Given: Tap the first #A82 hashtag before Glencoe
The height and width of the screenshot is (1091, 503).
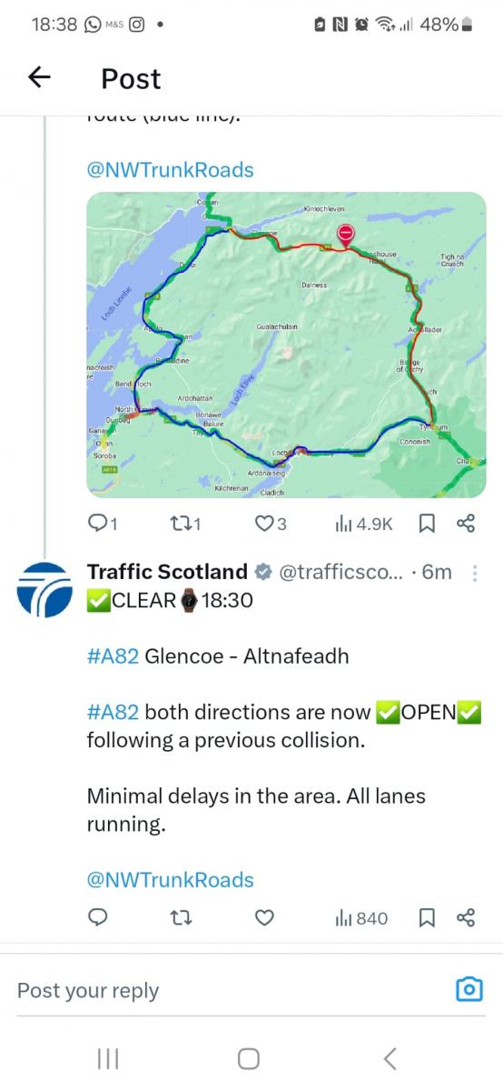Looking at the screenshot, I should click(x=113, y=656).
